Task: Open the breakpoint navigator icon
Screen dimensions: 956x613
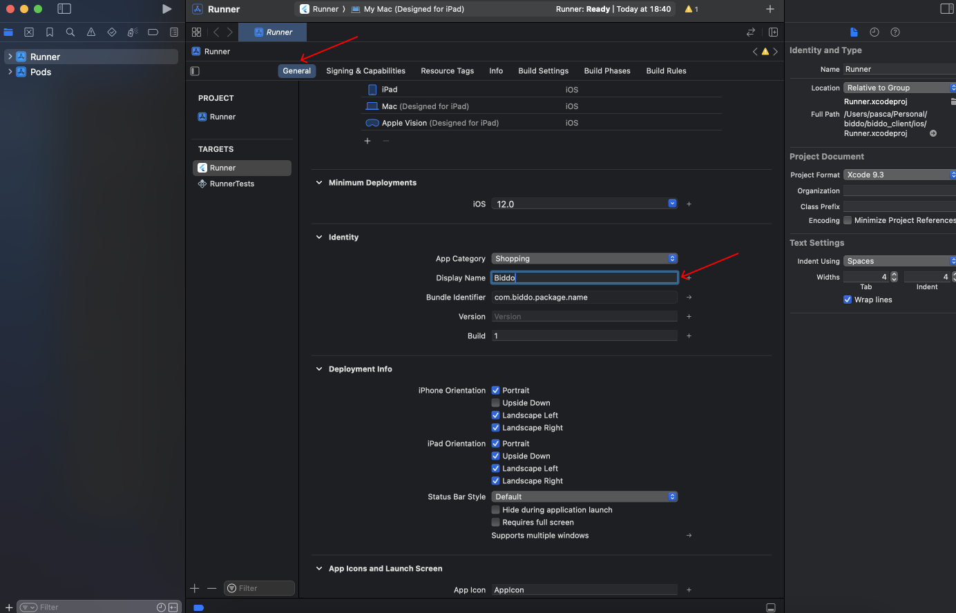Action: point(153,32)
